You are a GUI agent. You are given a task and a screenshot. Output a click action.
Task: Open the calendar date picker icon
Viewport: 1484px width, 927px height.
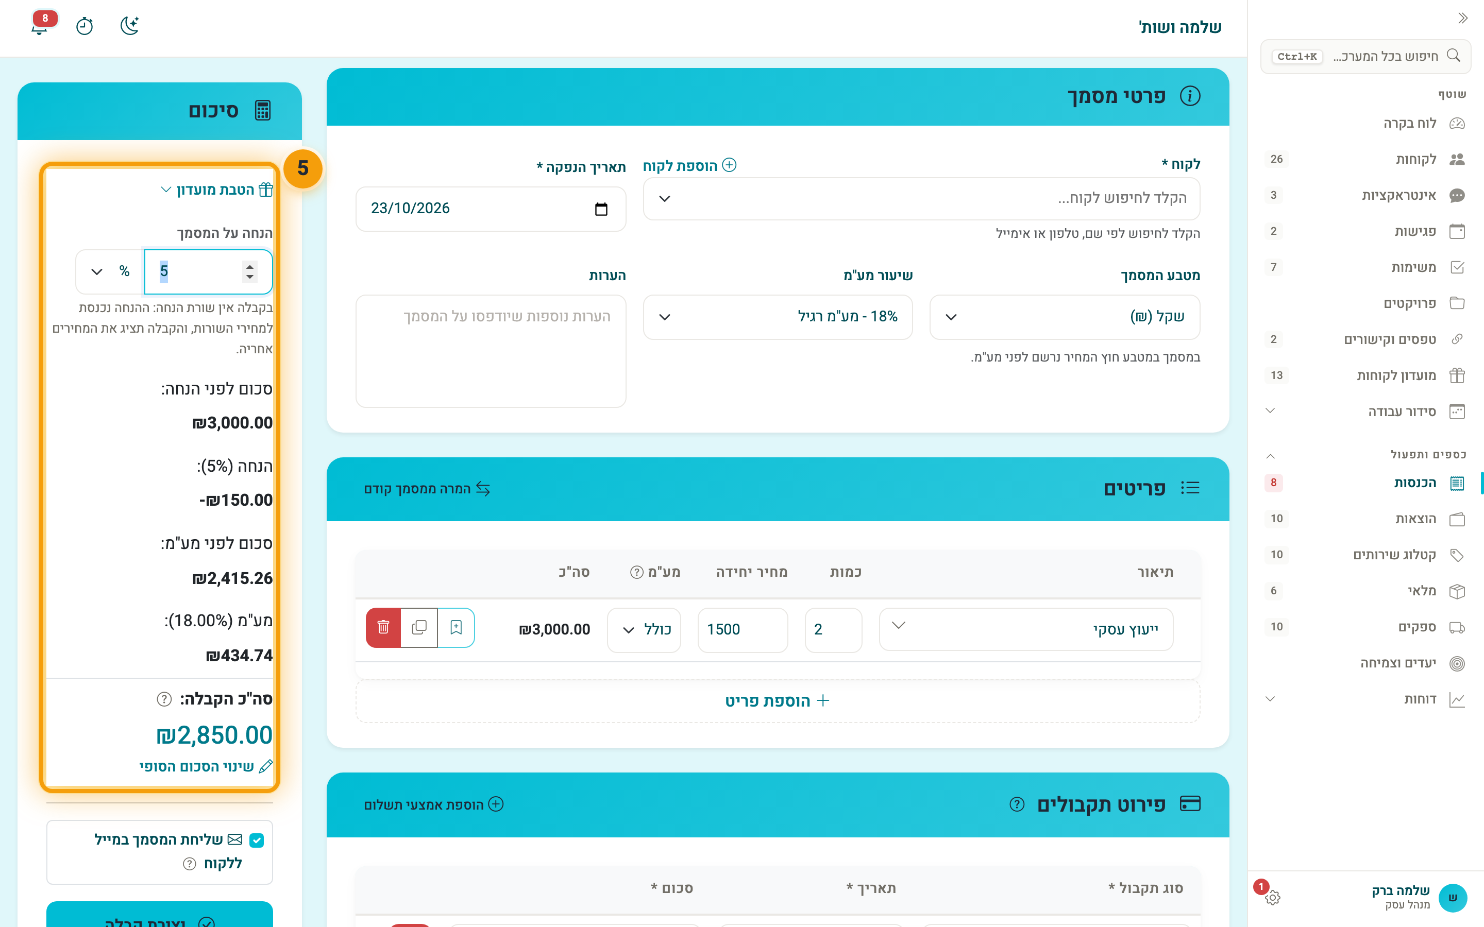pos(601,209)
